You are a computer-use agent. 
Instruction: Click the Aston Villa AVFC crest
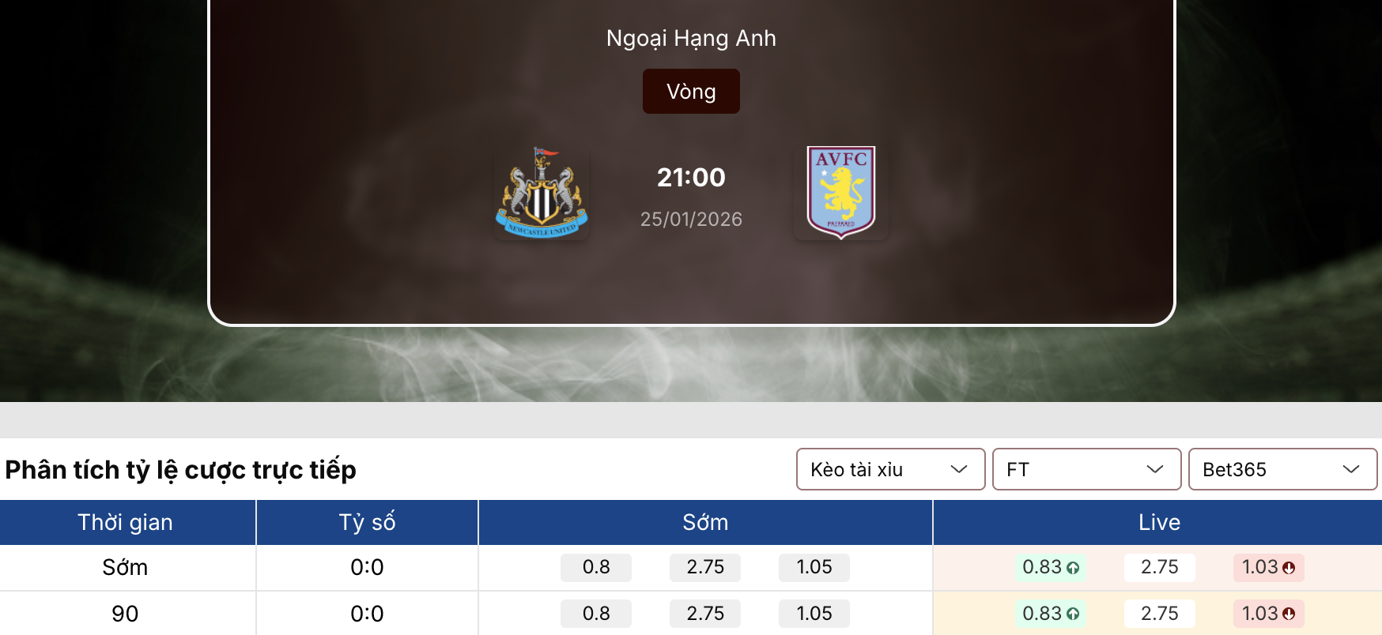pyautogui.click(x=840, y=192)
